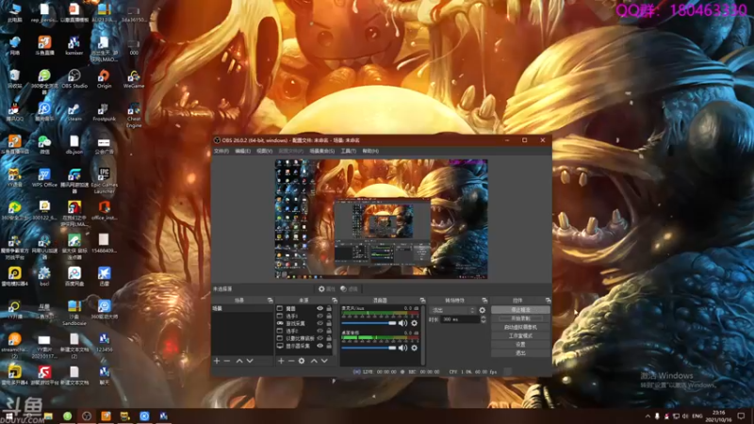The image size is (754, 424).
Task: Open the 帮助(H) menu
Action: point(370,151)
